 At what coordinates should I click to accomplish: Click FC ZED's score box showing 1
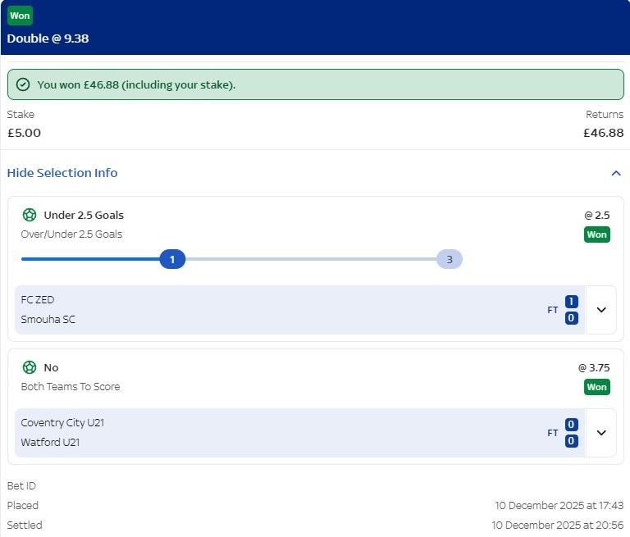[x=572, y=302]
